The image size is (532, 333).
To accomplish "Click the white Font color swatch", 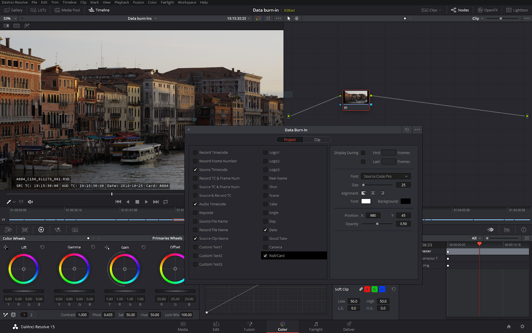I will 366,201.
